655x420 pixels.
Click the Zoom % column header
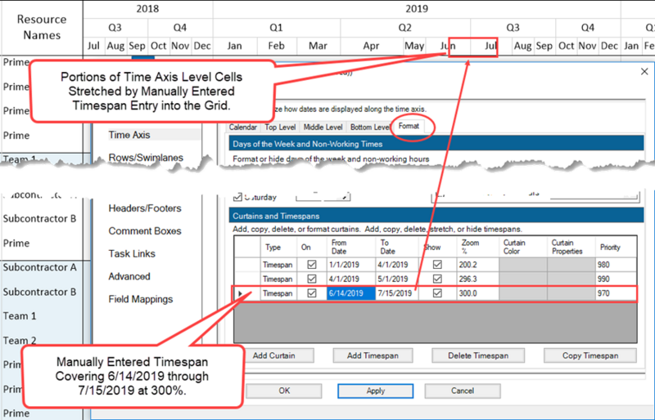pos(477,247)
